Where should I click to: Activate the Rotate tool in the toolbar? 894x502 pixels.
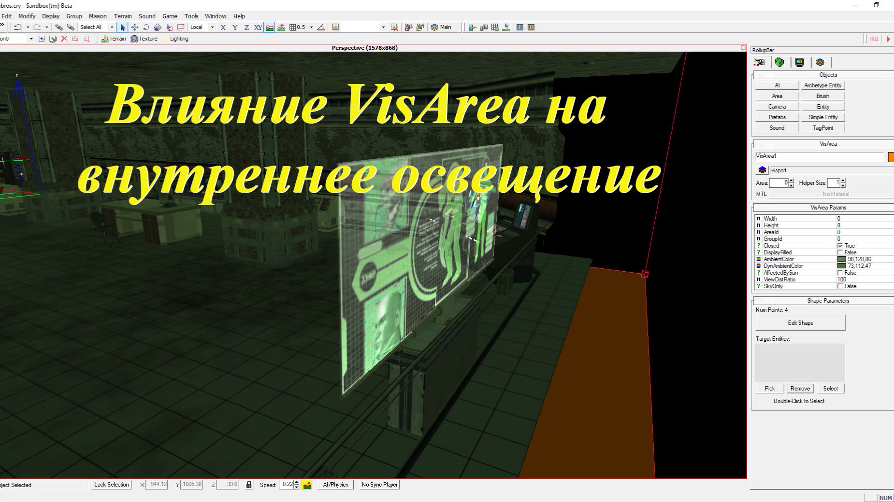146,27
